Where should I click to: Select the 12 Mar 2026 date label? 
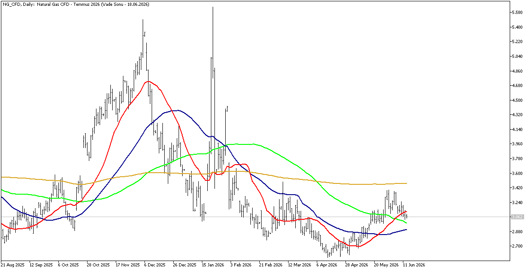click(299, 265)
